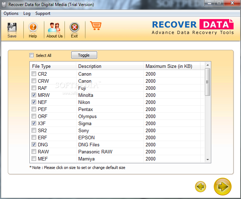Image resolution: width=241 pixels, height=199 pixels.
Task: Sort by the File Type column header
Action: [x=53, y=66]
